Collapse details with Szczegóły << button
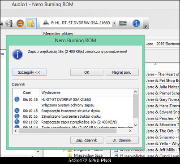Image resolution: width=180 pixels, height=164 pixels. [30, 72]
